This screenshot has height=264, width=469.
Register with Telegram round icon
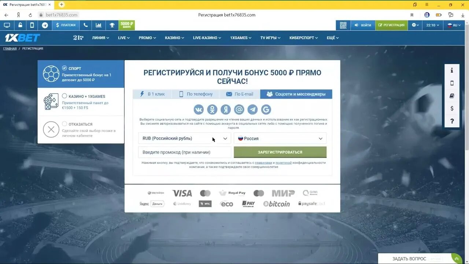(x=252, y=109)
